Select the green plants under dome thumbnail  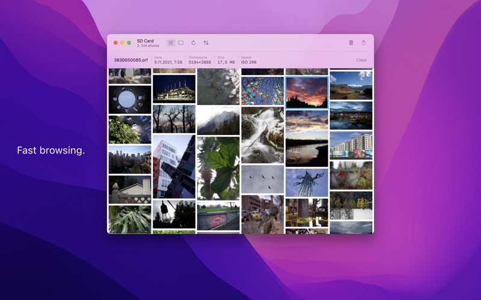click(130, 130)
